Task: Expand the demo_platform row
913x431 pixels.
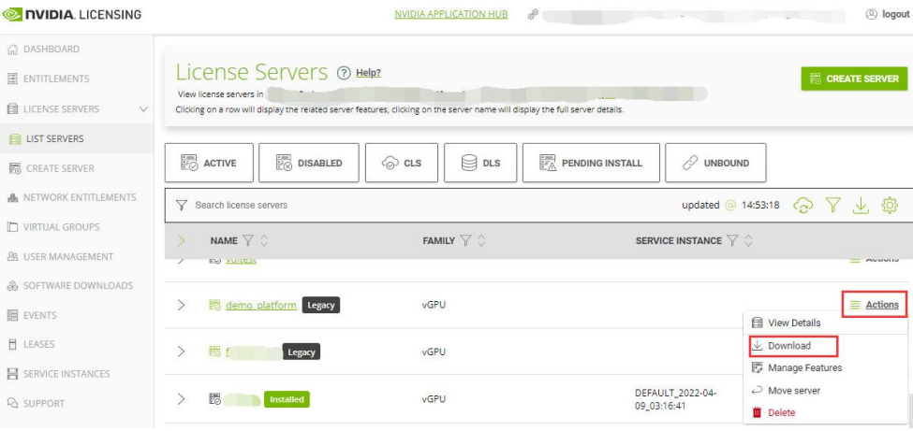Action: (181, 305)
